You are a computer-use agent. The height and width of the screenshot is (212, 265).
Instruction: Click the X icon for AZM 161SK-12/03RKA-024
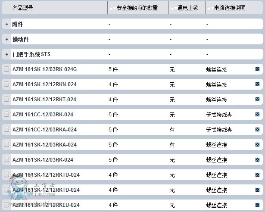pos(258,145)
